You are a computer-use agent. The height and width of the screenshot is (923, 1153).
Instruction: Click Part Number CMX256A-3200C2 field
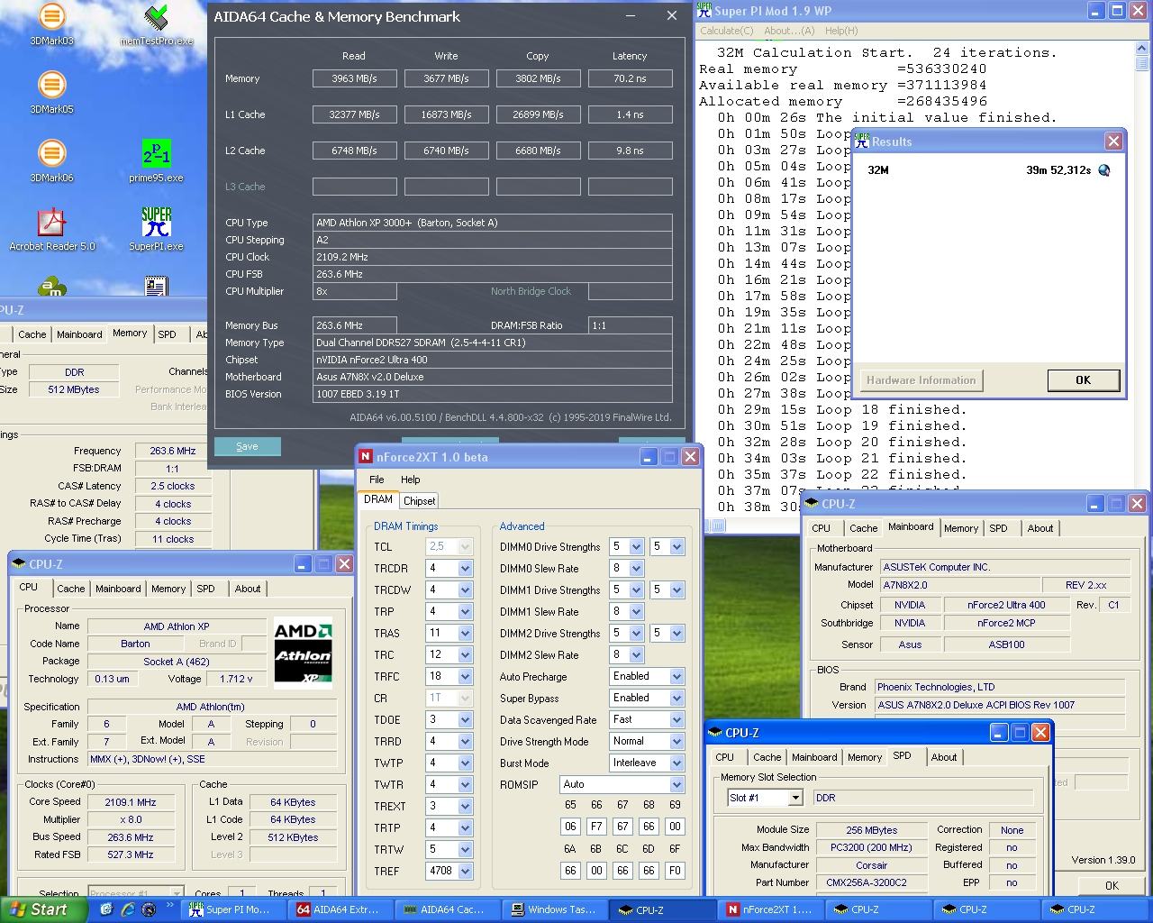point(871,883)
